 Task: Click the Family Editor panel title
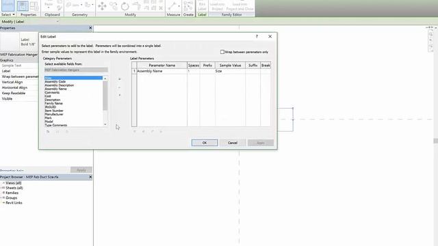tap(231, 14)
